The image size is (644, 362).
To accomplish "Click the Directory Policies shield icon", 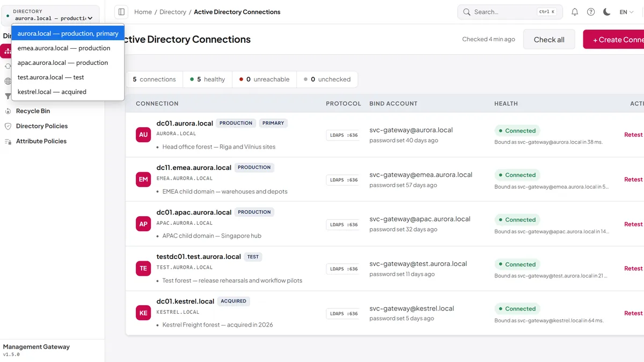I will pos(8,126).
